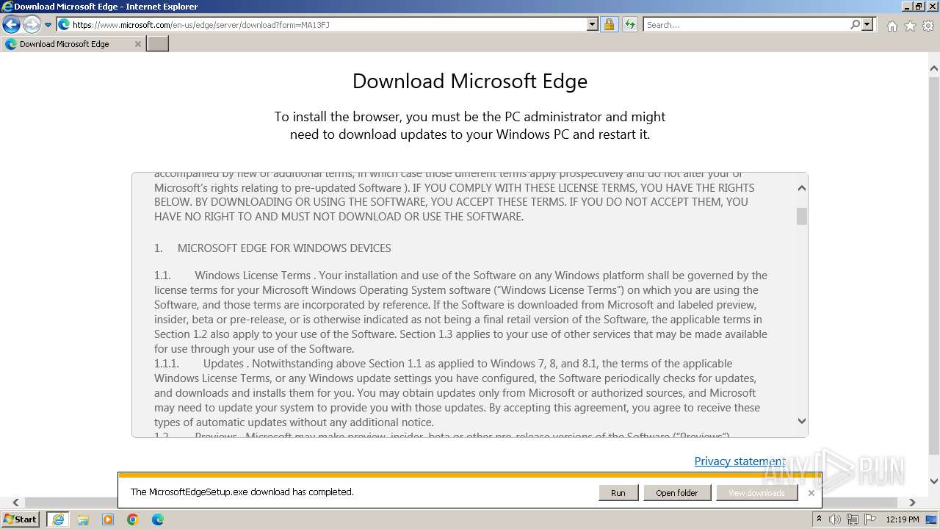This screenshot has width=940, height=529.
Task: Click the address bar URL field
Action: coord(329,25)
